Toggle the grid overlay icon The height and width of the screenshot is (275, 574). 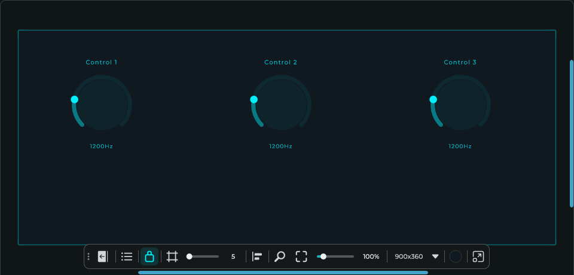172,256
